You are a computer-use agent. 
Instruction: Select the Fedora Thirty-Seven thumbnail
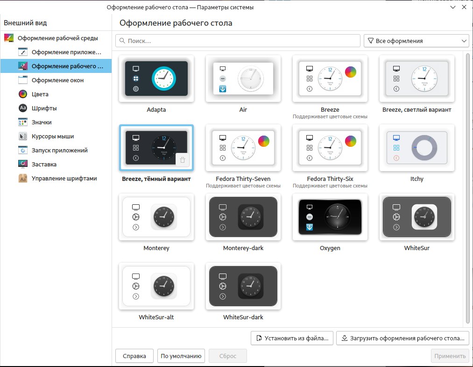[x=243, y=148]
